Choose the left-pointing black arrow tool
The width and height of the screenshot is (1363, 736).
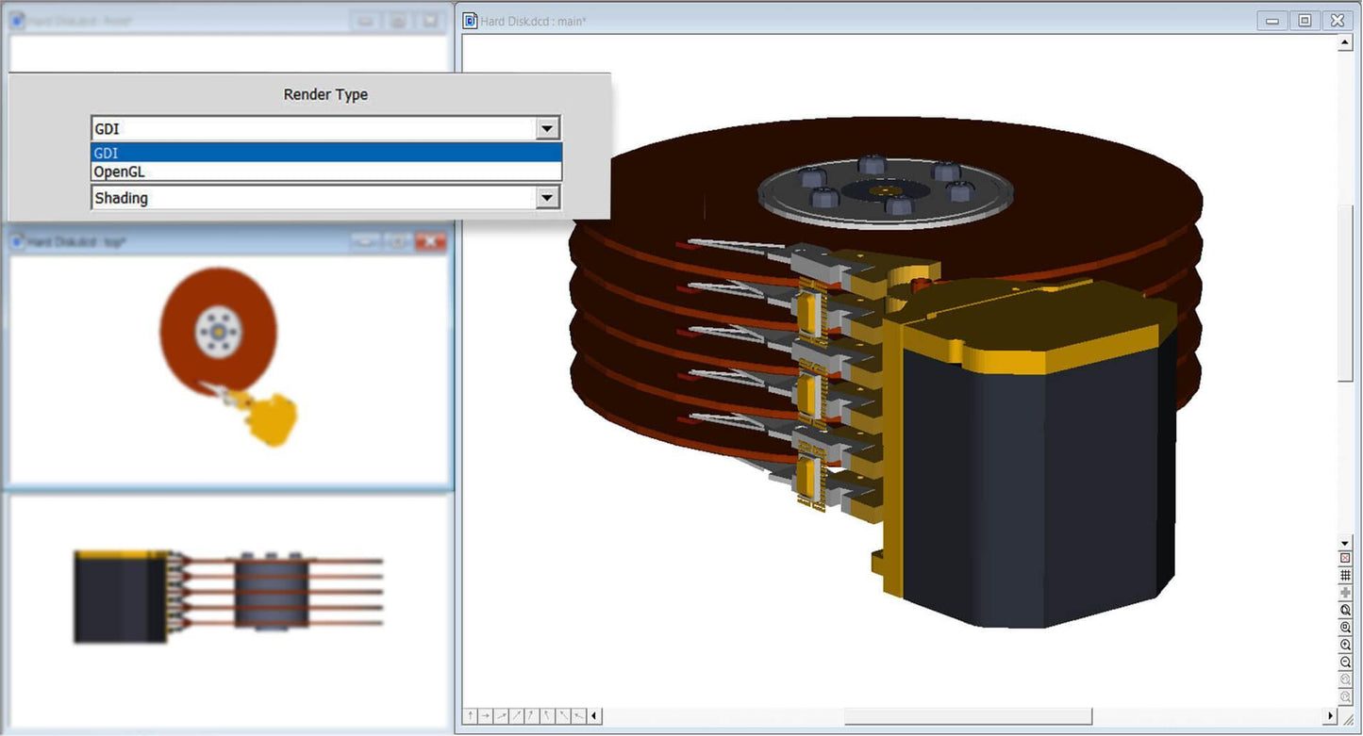pyautogui.click(x=592, y=715)
